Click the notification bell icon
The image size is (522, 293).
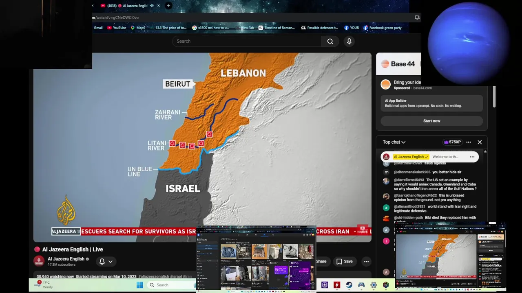(102, 262)
